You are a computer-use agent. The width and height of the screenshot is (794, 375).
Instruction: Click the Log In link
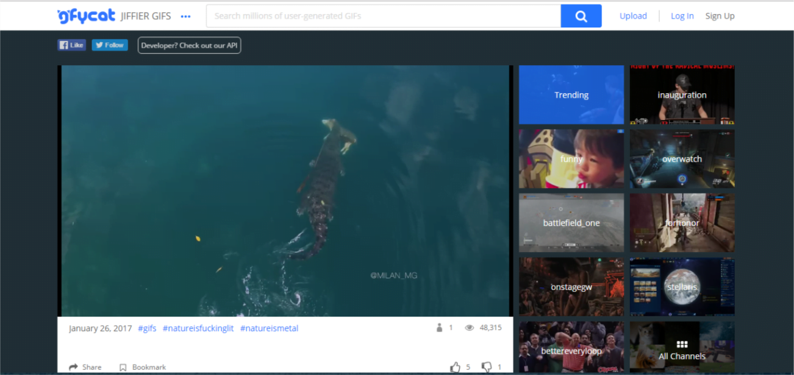[682, 16]
